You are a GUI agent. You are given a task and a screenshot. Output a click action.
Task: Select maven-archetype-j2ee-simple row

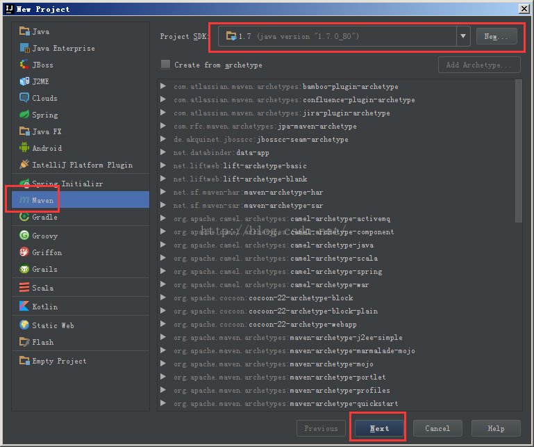click(x=337, y=338)
